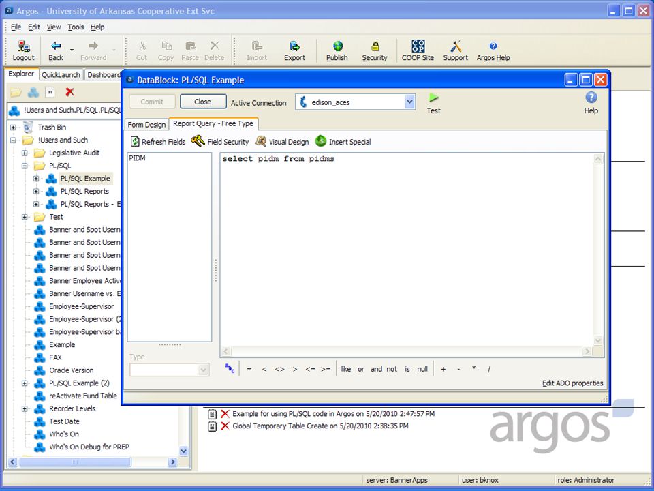Insert the like keyword

[x=346, y=369]
